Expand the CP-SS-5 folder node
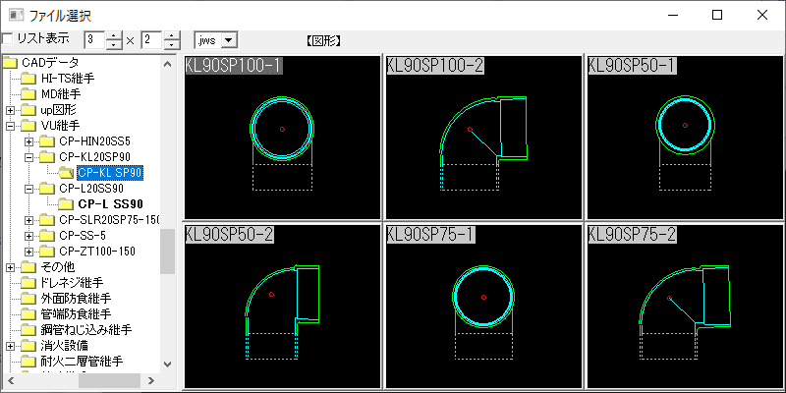 click(x=28, y=236)
